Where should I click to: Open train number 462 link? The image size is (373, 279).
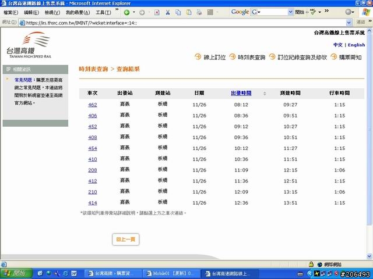(x=93, y=105)
